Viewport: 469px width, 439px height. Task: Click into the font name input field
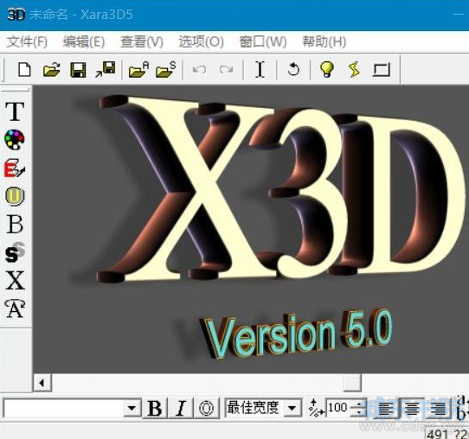(64, 408)
